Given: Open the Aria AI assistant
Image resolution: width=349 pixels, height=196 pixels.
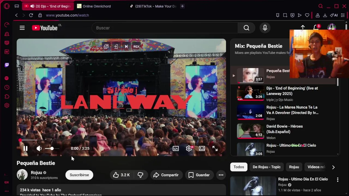Looking at the screenshot, I should click(334, 15).
